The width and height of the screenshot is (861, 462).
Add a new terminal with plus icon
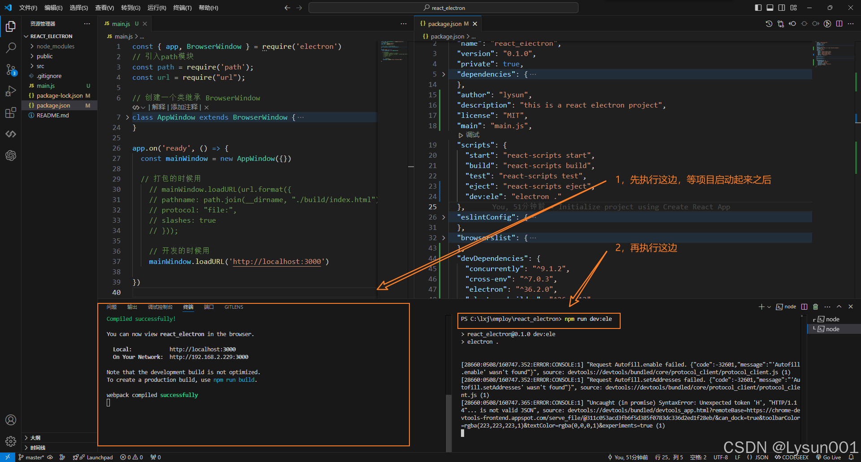pos(761,307)
